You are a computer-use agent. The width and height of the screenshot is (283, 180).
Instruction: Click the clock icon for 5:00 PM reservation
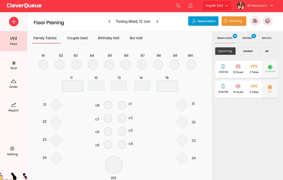coord(223,86)
